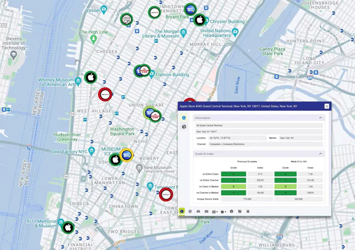The width and height of the screenshot is (355, 250).
Task: Click the Whitney Museum landmark icon
Action: 78,82
